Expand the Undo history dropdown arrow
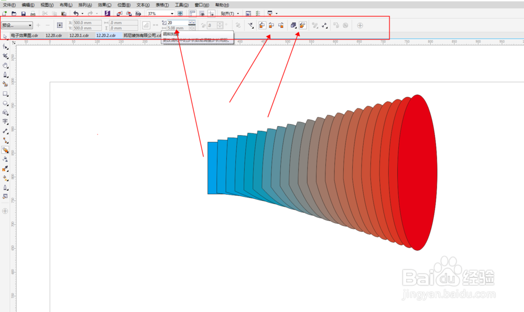The height and width of the screenshot is (312, 524). pos(83,14)
